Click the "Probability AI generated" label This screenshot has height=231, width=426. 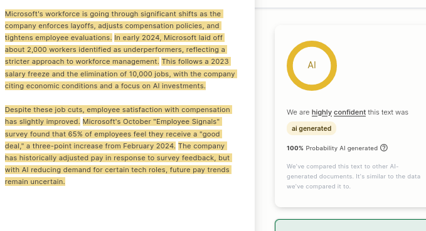(341, 148)
